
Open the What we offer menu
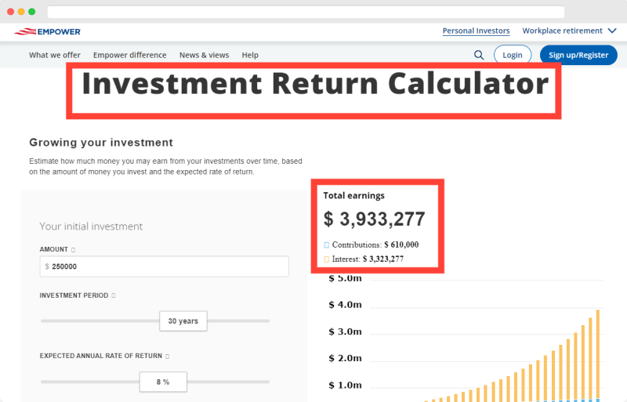point(54,55)
